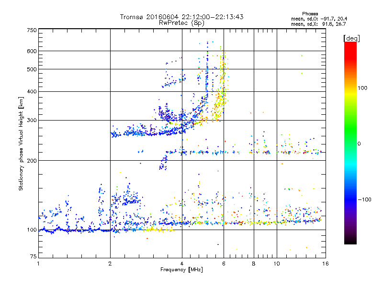The height and width of the screenshot is (287, 383).
Task: Click the "[deg]" colorbar unit label
Action: pyautogui.click(x=351, y=38)
